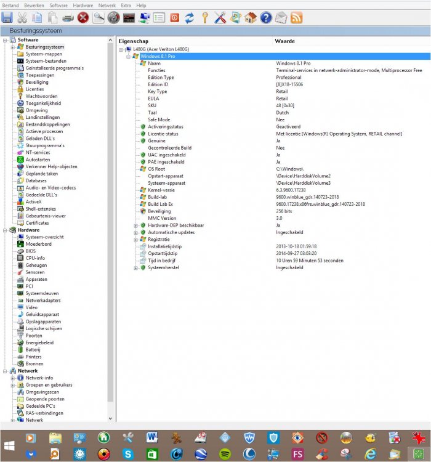Viewport: 431px width, 462px height.
Task: Open the blue question mark help icon
Action: point(266,17)
